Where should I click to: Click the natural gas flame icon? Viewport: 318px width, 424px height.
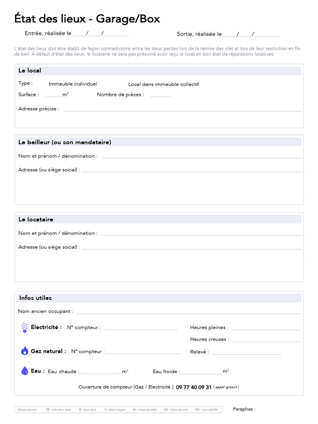tap(25, 351)
